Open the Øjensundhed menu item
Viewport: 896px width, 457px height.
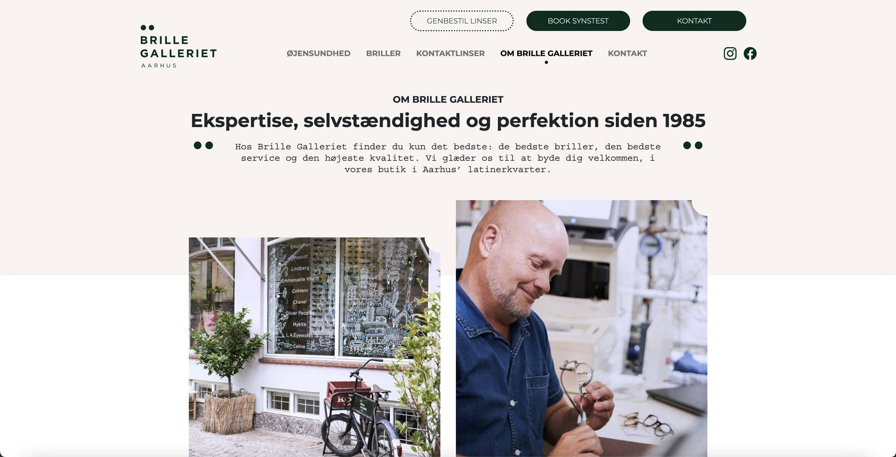coord(318,54)
